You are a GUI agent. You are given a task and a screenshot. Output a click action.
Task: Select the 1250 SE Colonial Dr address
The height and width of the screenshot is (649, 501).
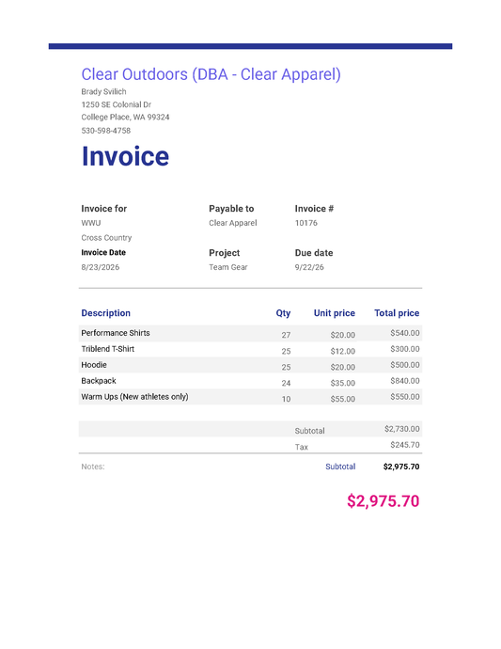(117, 104)
